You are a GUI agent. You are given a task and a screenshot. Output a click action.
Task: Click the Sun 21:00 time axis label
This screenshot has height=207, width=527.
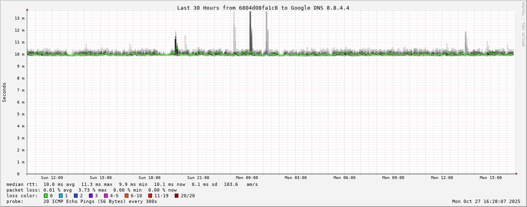click(198, 178)
